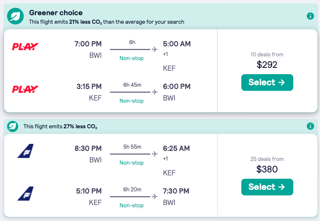The image size is (320, 221).
Task: Click the Greener choice leaf icon
Action: [x=15, y=17]
